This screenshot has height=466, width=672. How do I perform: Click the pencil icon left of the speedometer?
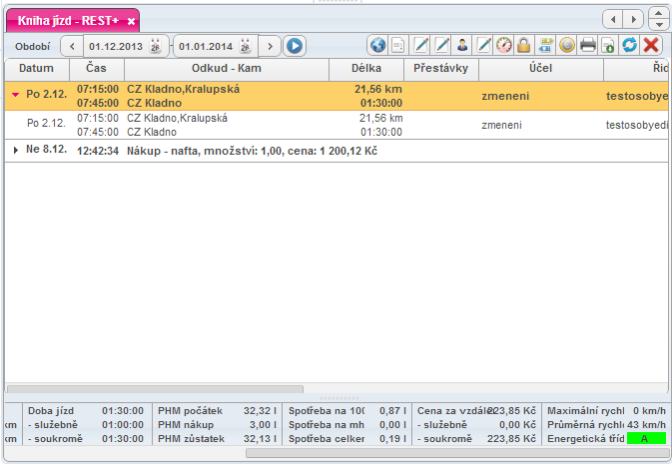click(483, 45)
